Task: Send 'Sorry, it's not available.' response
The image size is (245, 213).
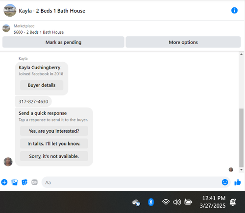Action: (54, 156)
